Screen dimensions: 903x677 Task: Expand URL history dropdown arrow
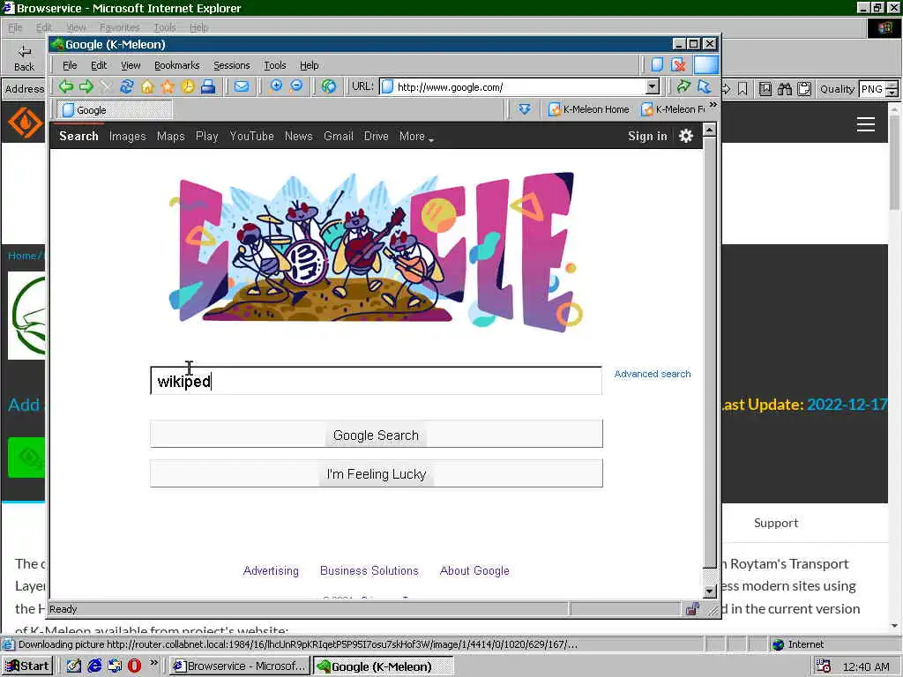pyautogui.click(x=652, y=87)
